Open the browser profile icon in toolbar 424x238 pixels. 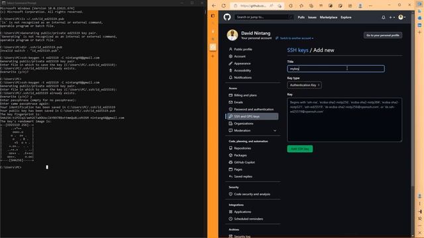tap(360, 6)
